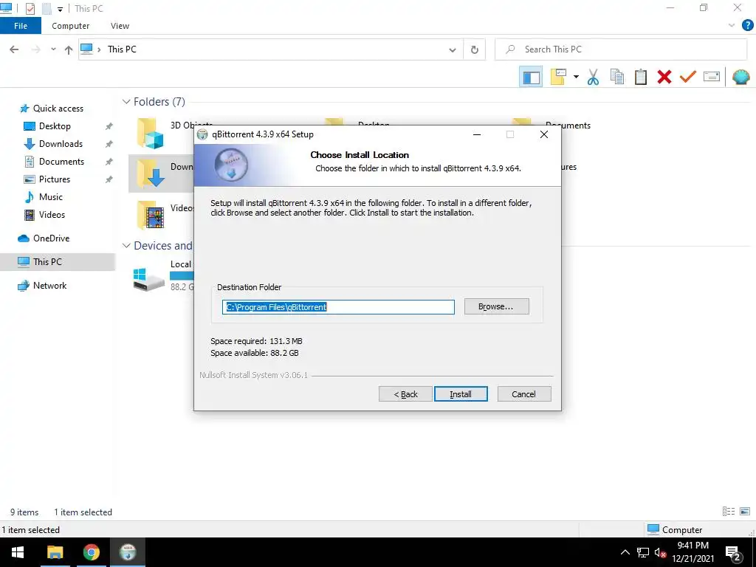Open the dropdown next to new folder icon

coord(576,77)
